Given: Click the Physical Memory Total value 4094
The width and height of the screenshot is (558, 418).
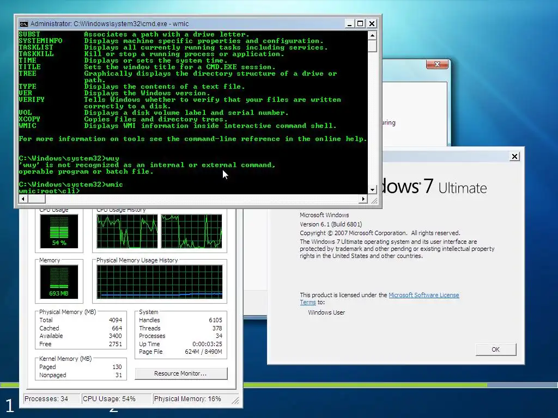Looking at the screenshot, I should (x=116, y=320).
